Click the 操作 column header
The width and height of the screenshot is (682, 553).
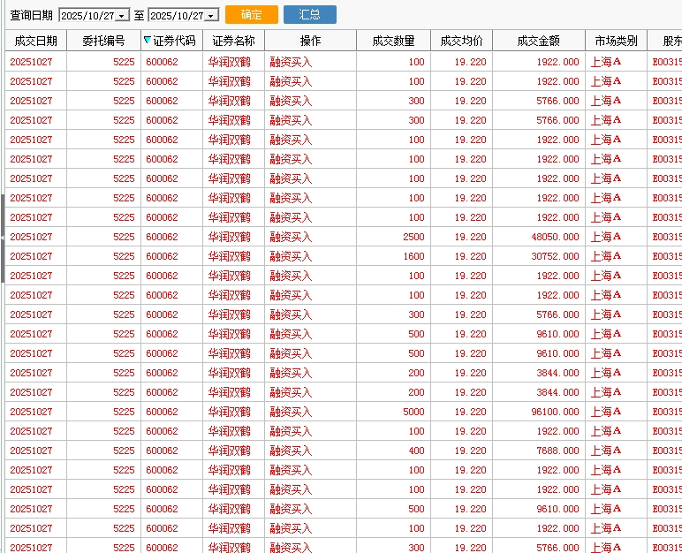(311, 41)
